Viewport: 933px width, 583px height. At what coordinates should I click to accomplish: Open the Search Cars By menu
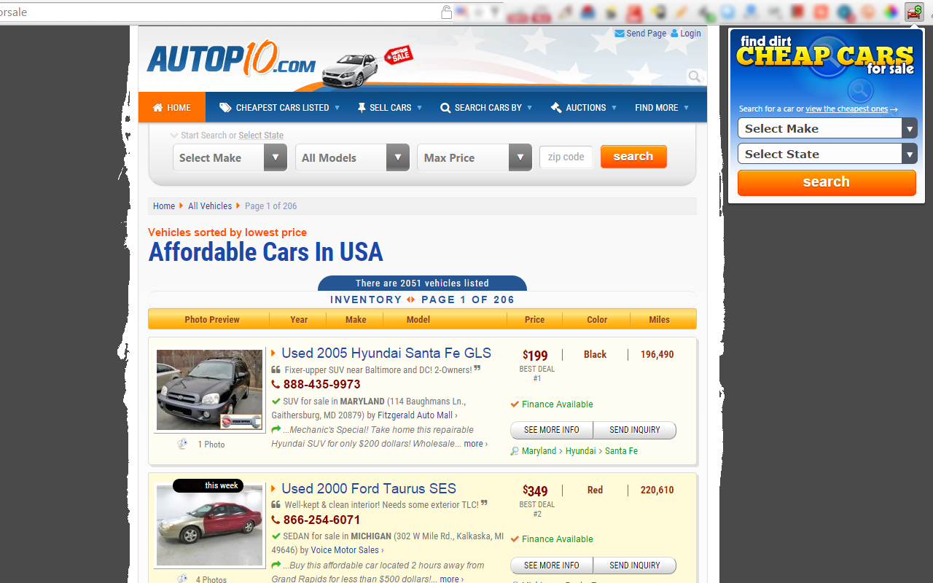486,107
